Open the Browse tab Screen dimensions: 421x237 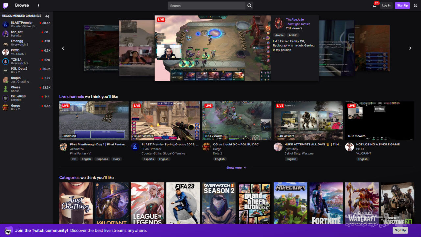(x=22, y=5)
